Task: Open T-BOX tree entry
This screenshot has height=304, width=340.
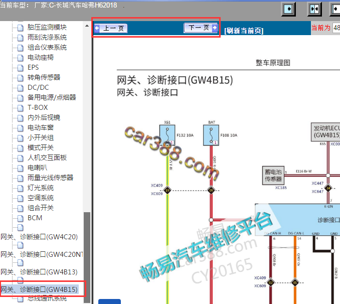Action: click(x=38, y=107)
